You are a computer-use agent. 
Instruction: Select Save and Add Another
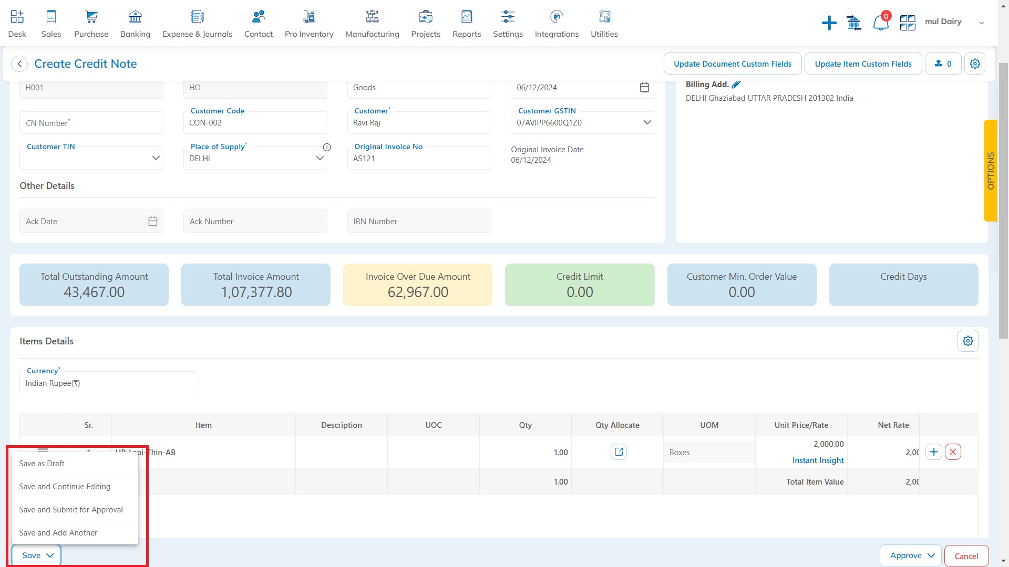(x=75, y=533)
